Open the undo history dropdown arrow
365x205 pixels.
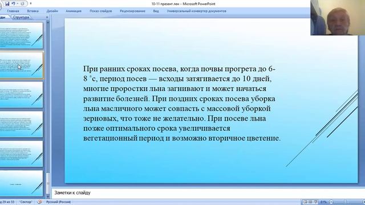[x=17, y=4]
